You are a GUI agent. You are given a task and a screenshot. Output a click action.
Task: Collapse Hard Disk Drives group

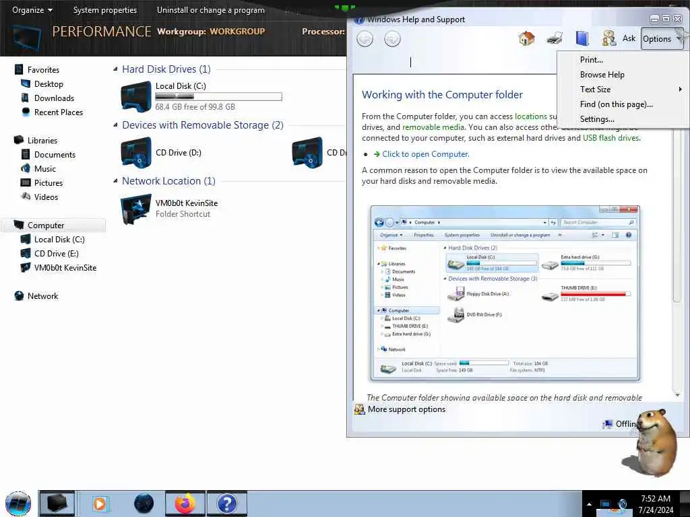coord(115,69)
